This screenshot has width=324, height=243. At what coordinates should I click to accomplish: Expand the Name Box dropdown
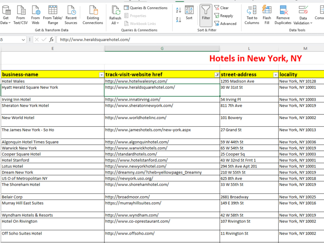click(x=23, y=40)
